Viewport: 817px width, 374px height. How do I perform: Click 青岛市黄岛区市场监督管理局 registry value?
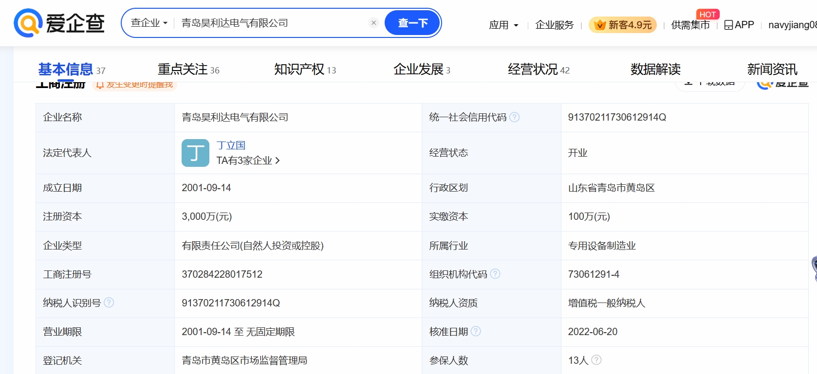(x=244, y=360)
